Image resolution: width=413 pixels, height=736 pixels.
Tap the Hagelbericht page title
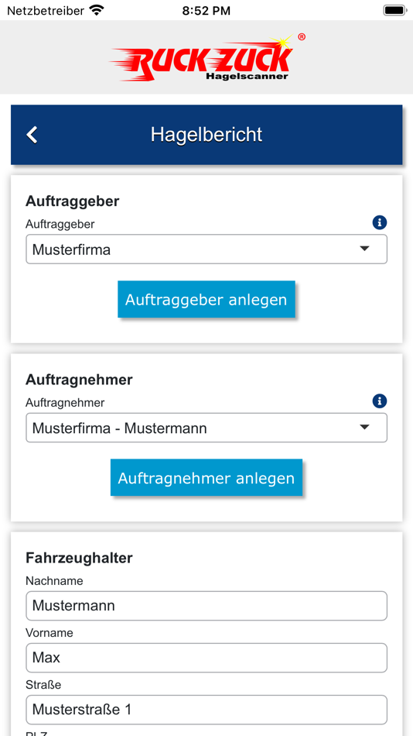click(x=206, y=135)
